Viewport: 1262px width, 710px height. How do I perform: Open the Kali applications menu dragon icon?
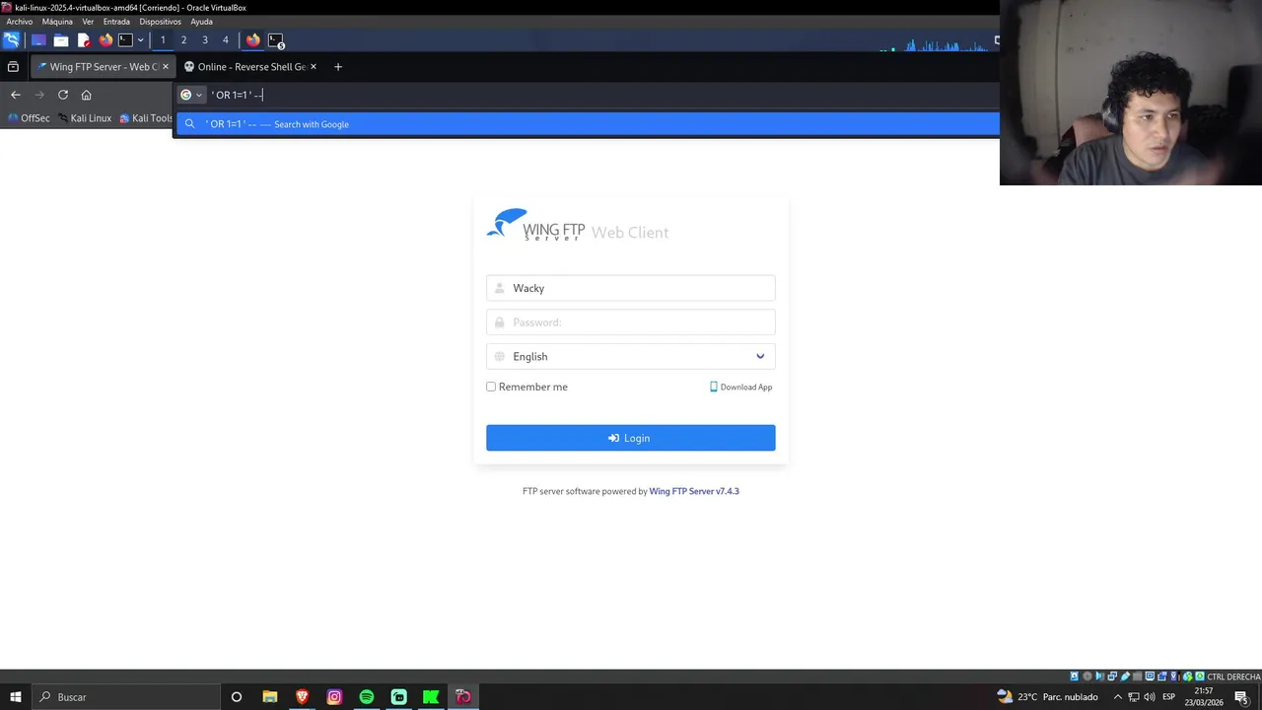tap(11, 40)
